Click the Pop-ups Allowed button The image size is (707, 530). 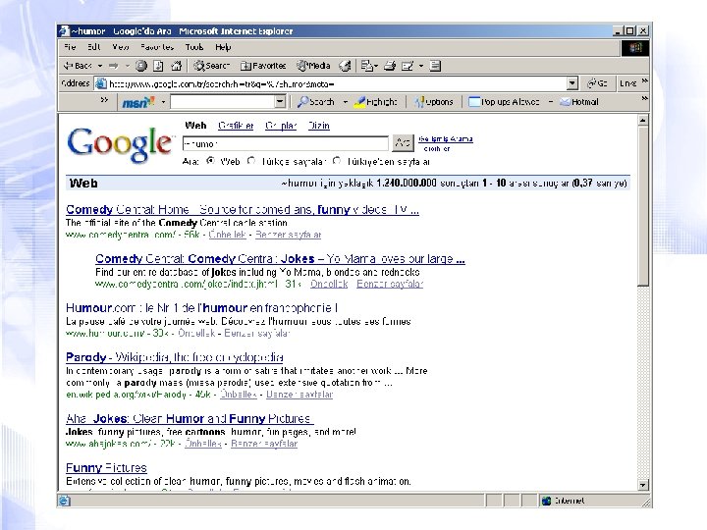click(504, 102)
